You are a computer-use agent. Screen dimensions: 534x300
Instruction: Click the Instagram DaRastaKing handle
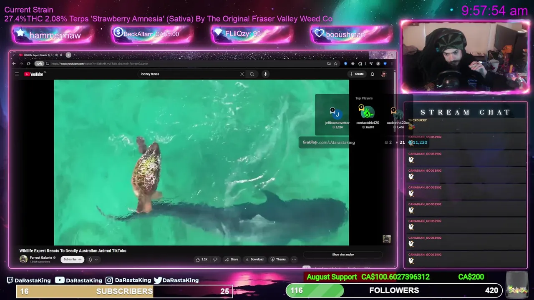(128, 280)
